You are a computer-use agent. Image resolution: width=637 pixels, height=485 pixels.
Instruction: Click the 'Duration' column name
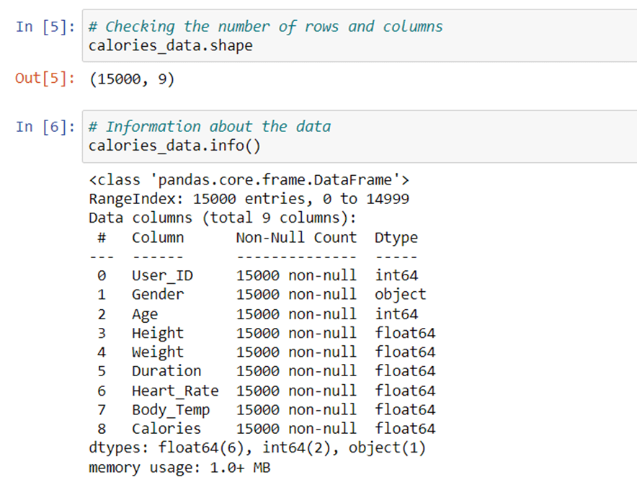click(166, 371)
